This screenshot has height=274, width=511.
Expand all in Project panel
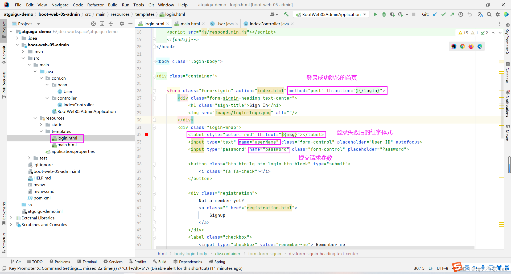[102, 24]
